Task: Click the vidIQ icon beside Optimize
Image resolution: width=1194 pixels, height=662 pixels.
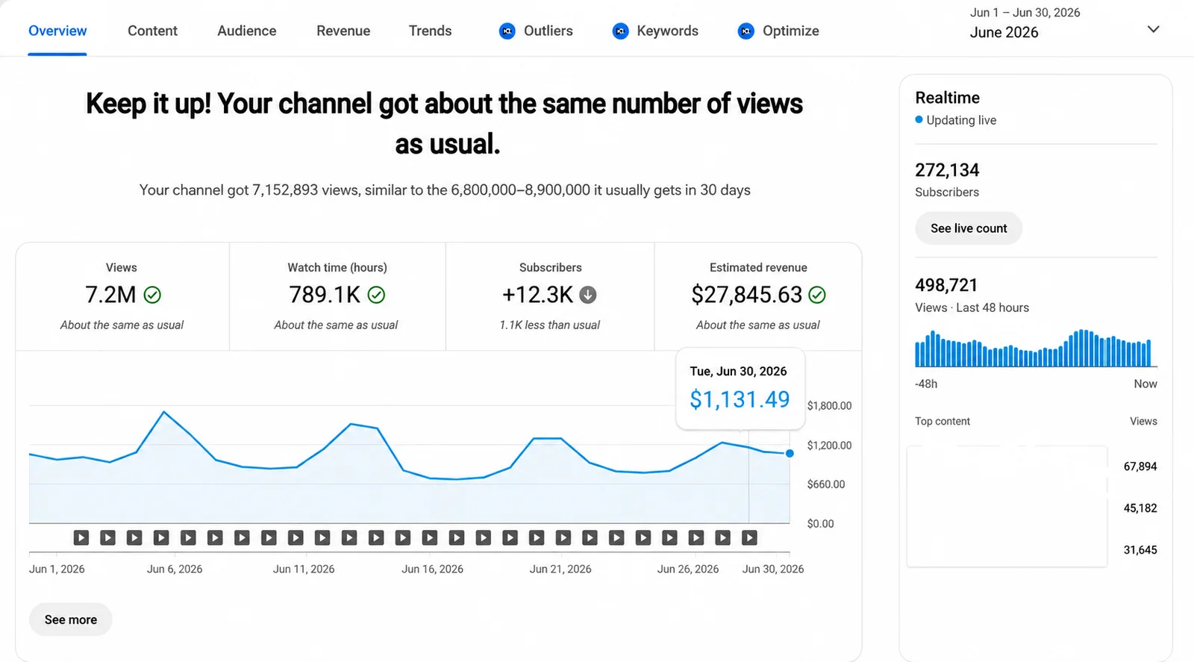Action: pos(746,31)
